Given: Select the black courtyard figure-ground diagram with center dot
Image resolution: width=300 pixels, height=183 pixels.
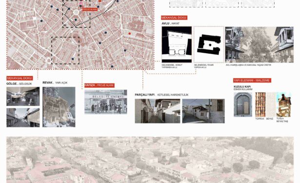Looking at the screenshot, I should (x=209, y=44).
